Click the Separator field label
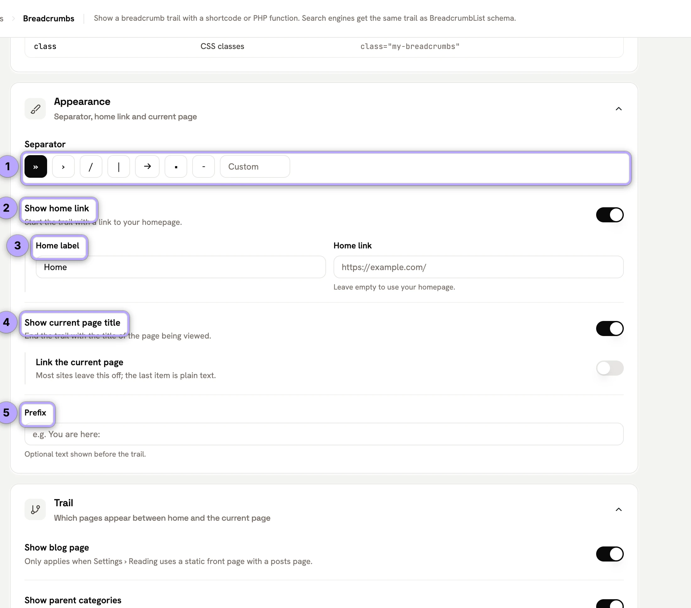 click(x=45, y=144)
